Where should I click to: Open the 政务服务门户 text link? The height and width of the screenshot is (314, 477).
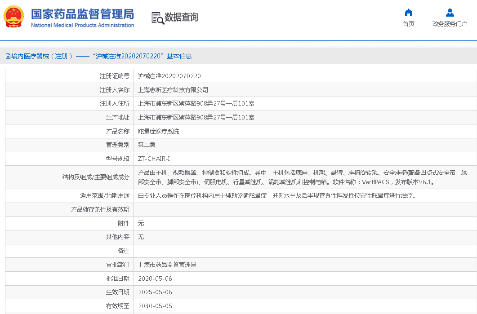[450, 24]
